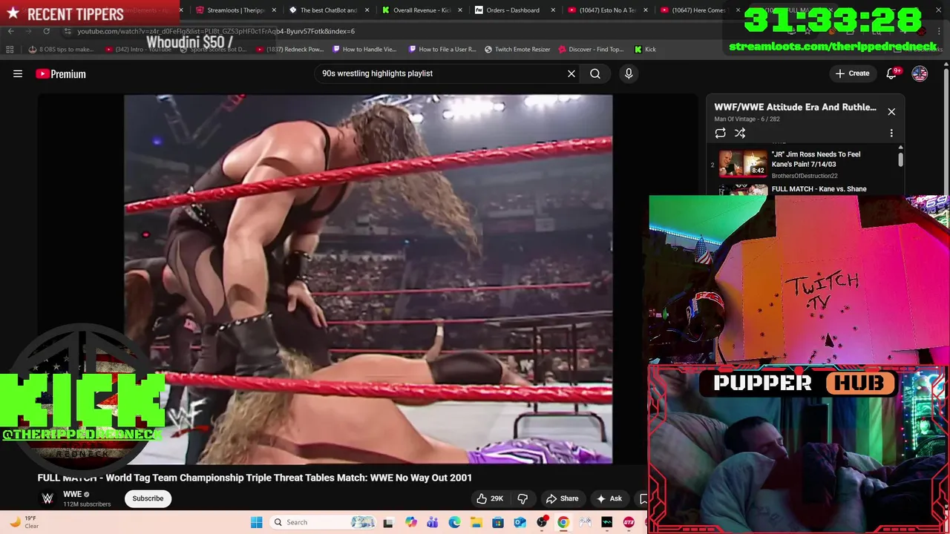Open OBS Studio from the taskbar
The image size is (950, 534).
tap(542, 522)
